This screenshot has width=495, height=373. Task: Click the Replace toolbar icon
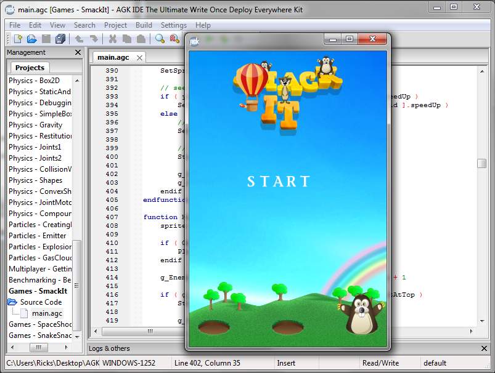tap(174, 39)
